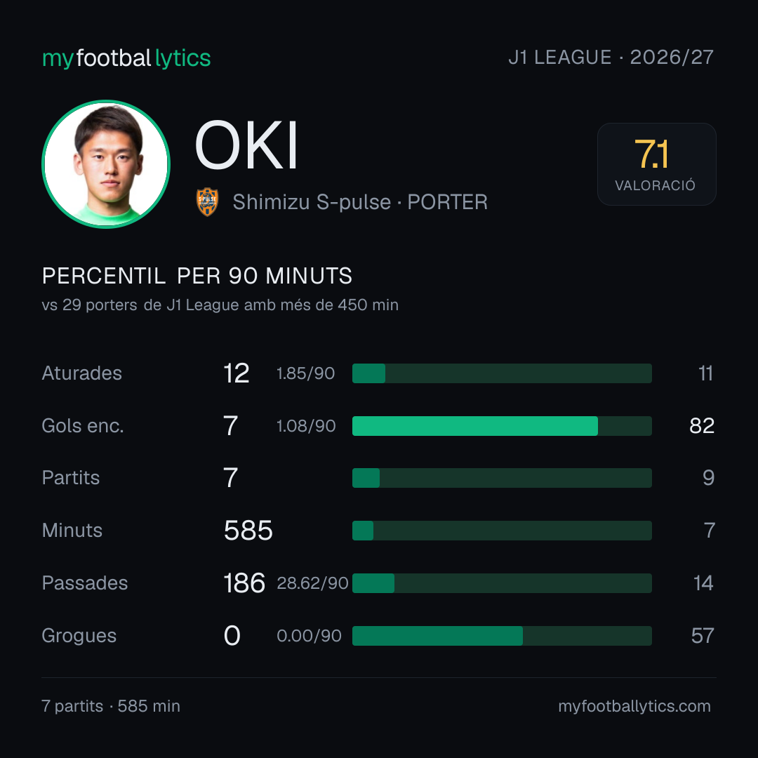The width and height of the screenshot is (758, 758).
Task: Click the Minuts percentile bar
Action: pyautogui.click(x=502, y=531)
